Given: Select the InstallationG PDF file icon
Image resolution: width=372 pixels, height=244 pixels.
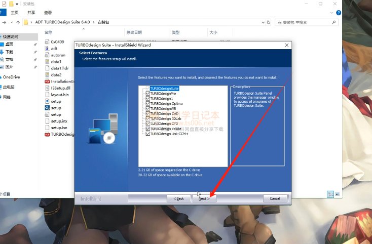Looking at the screenshot, I should click(x=47, y=82).
